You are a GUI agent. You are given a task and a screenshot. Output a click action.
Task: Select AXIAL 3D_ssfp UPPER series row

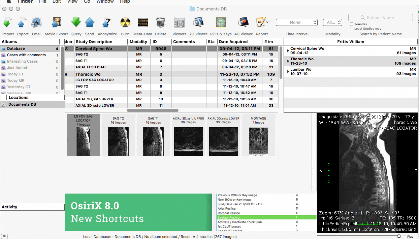[171, 99]
